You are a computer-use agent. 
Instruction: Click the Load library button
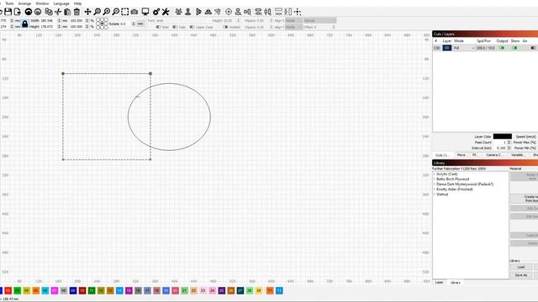click(x=521, y=267)
